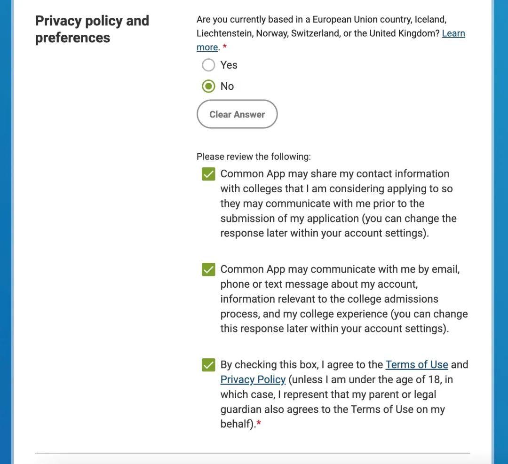Viewport: 508px width, 464px height.
Task: Click the 'No' option label text
Action: pyautogui.click(x=227, y=86)
